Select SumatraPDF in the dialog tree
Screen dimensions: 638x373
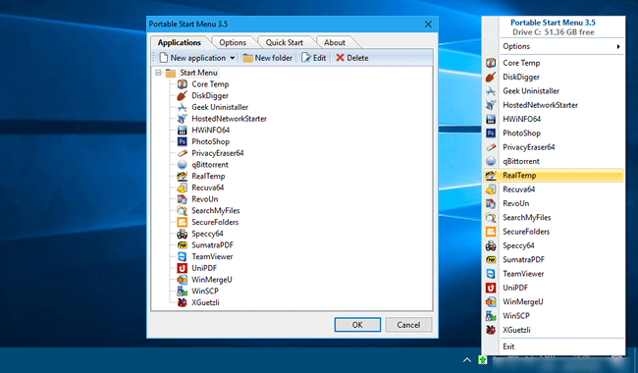[212, 245]
